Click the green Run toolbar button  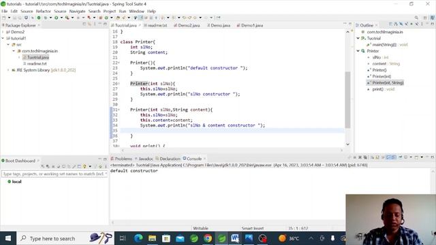56,18
